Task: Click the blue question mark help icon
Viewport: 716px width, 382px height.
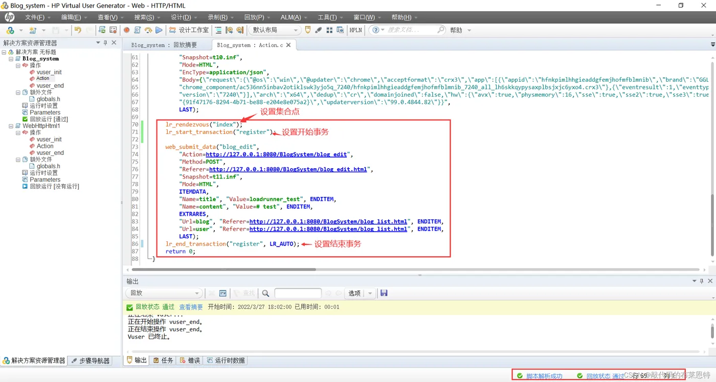Action: (376, 30)
